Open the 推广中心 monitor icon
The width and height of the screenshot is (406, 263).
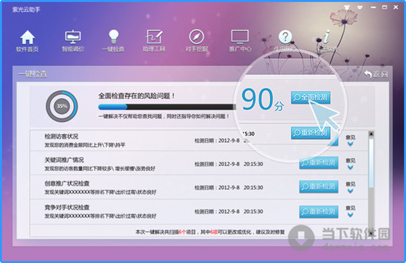pos(240,41)
